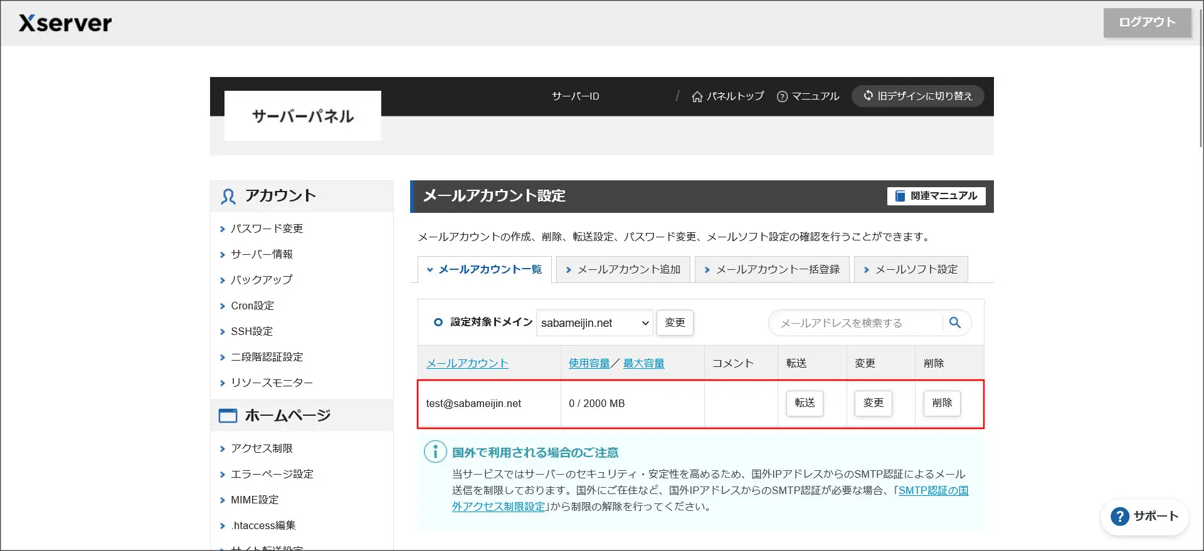The image size is (1204, 551).
Task: Click the question icon in サポート widget
Action: pyautogui.click(x=1119, y=517)
